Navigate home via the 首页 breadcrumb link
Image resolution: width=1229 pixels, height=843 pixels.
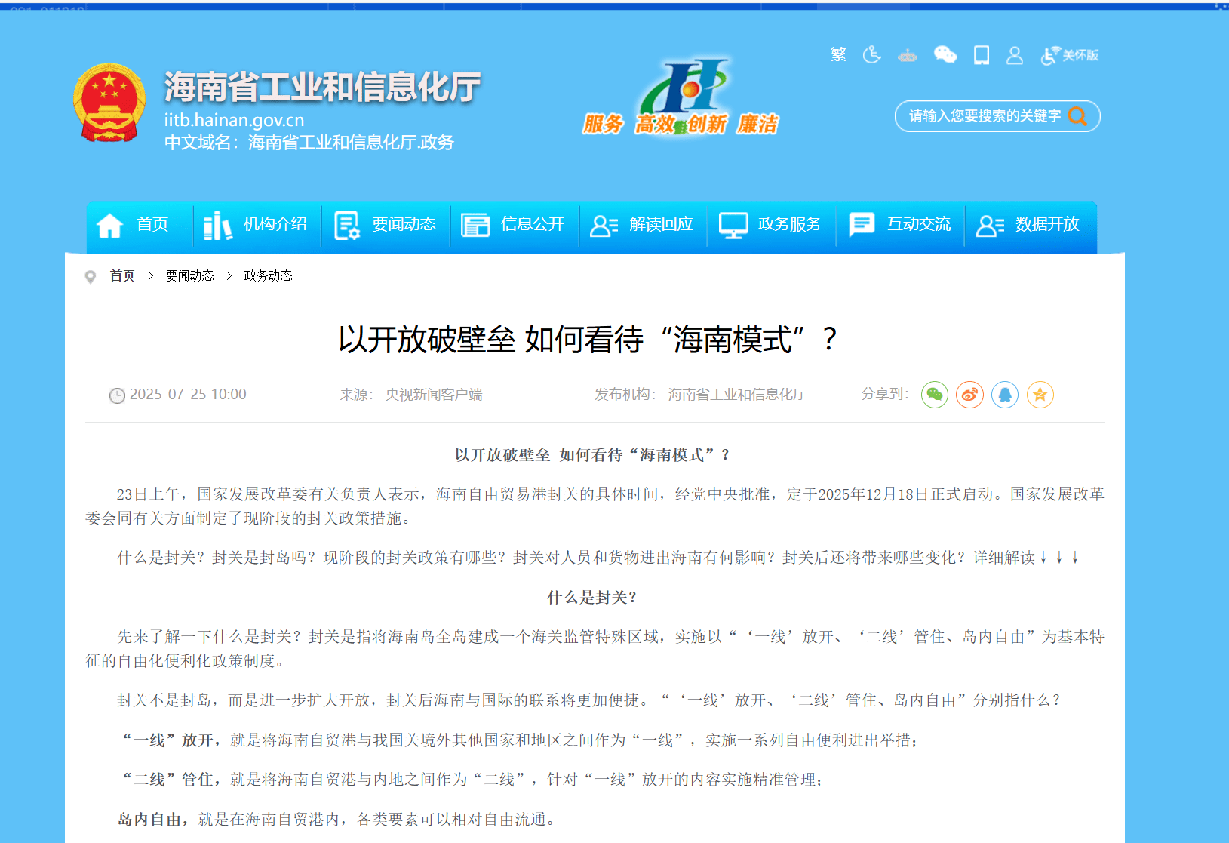[x=121, y=275]
